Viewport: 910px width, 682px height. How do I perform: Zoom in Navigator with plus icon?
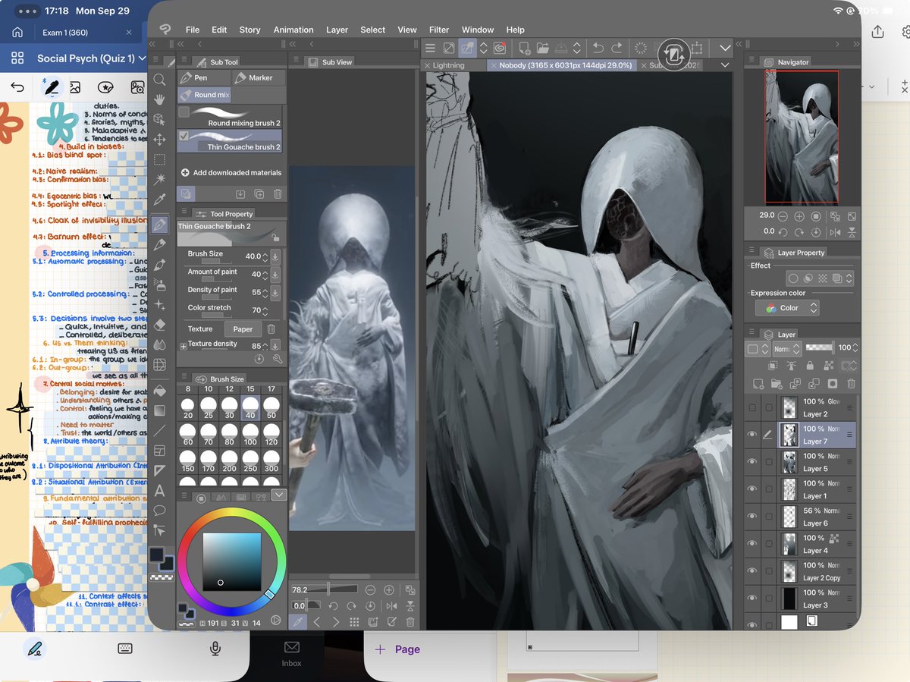[799, 215]
